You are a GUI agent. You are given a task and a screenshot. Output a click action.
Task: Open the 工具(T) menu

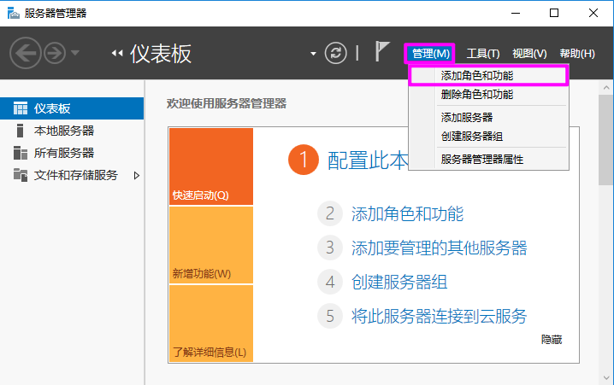pos(482,54)
